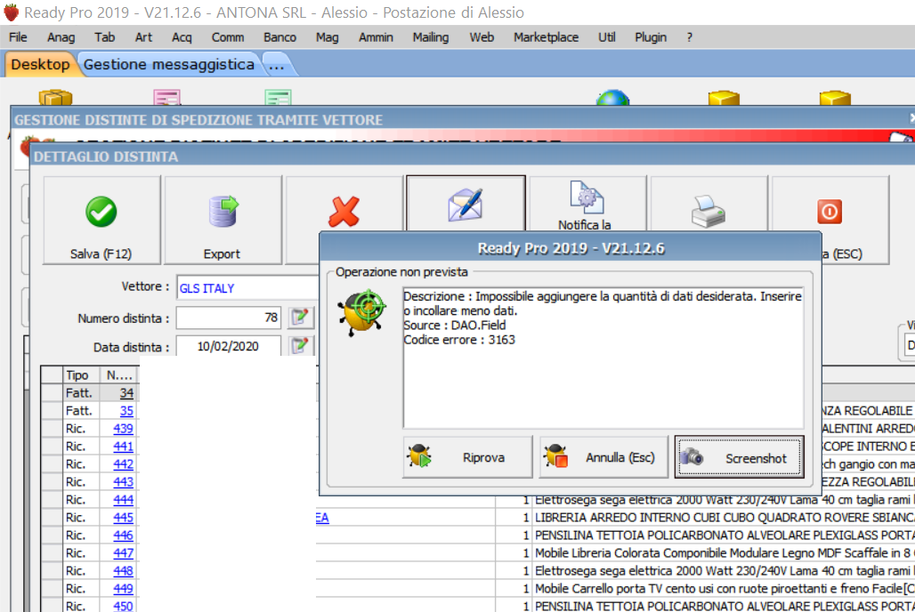
Task: Click the error description text box
Action: click(x=603, y=358)
